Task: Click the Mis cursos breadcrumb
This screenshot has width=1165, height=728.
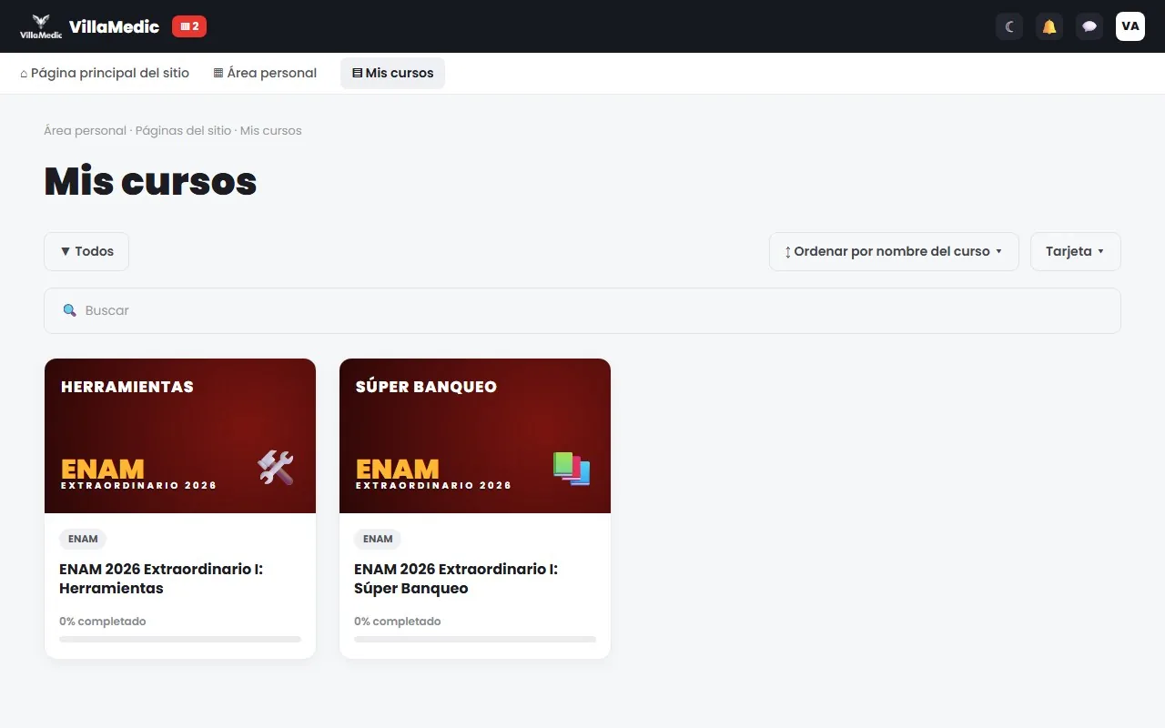Action: tap(270, 131)
